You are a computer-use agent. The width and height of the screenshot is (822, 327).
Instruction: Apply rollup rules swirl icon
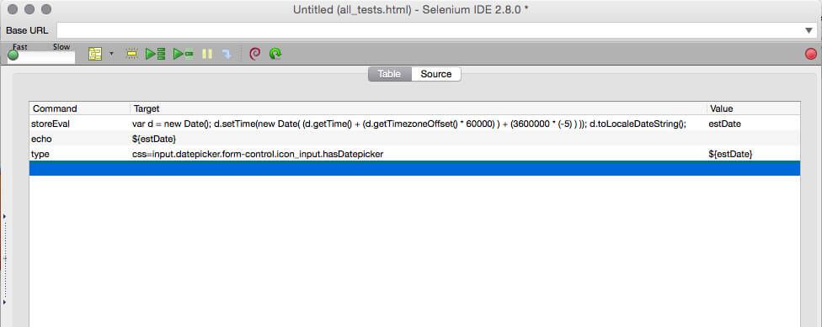(255, 54)
